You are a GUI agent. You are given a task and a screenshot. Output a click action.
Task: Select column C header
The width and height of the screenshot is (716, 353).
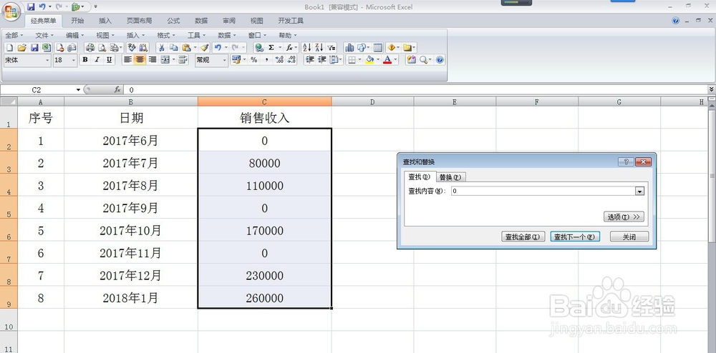[264, 101]
